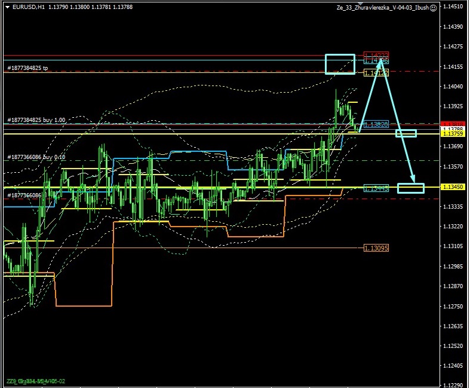Viewport: 470px width, 388px height.
Task: Click the yellow 1.13759 price axis marker
Action: click(x=452, y=133)
